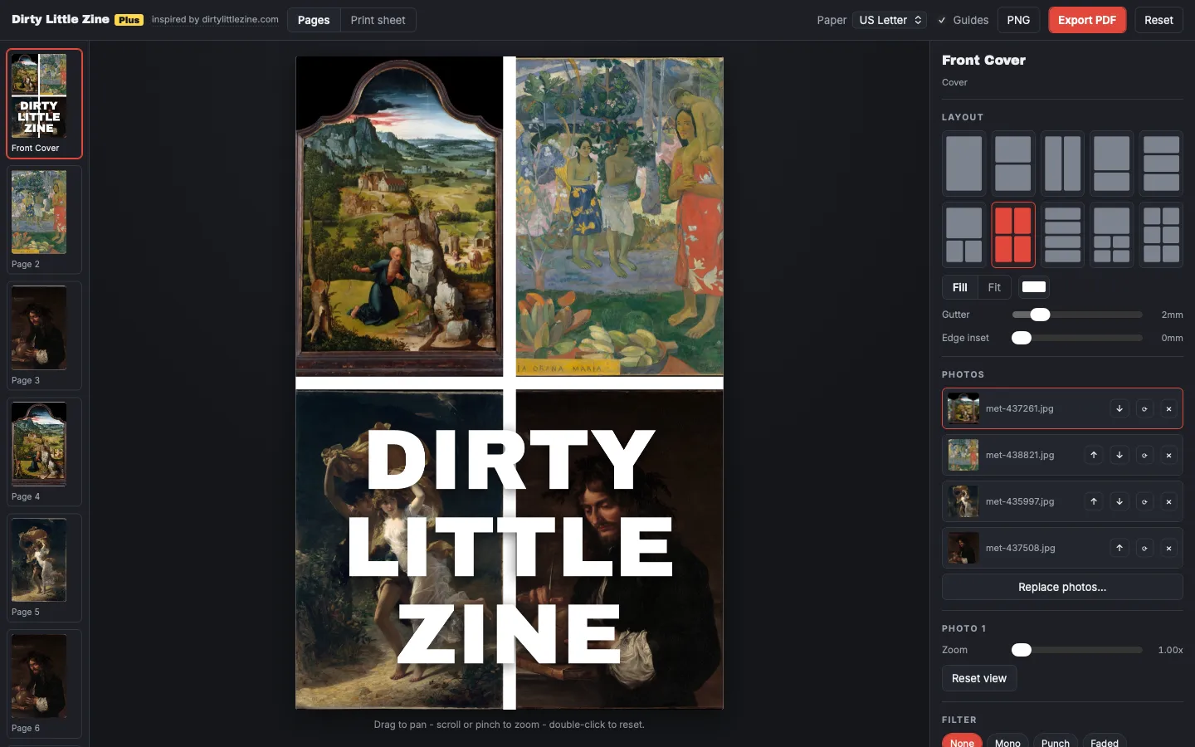This screenshot has height=747, width=1195.
Task: Remove photo met-435997.jpg
Action: tap(1168, 501)
